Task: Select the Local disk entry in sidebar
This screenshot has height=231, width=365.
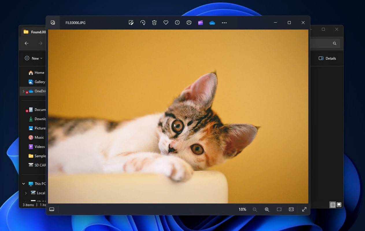Action: (x=38, y=193)
